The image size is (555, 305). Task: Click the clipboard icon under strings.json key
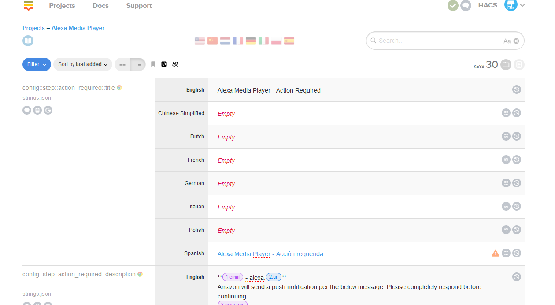coord(37,110)
